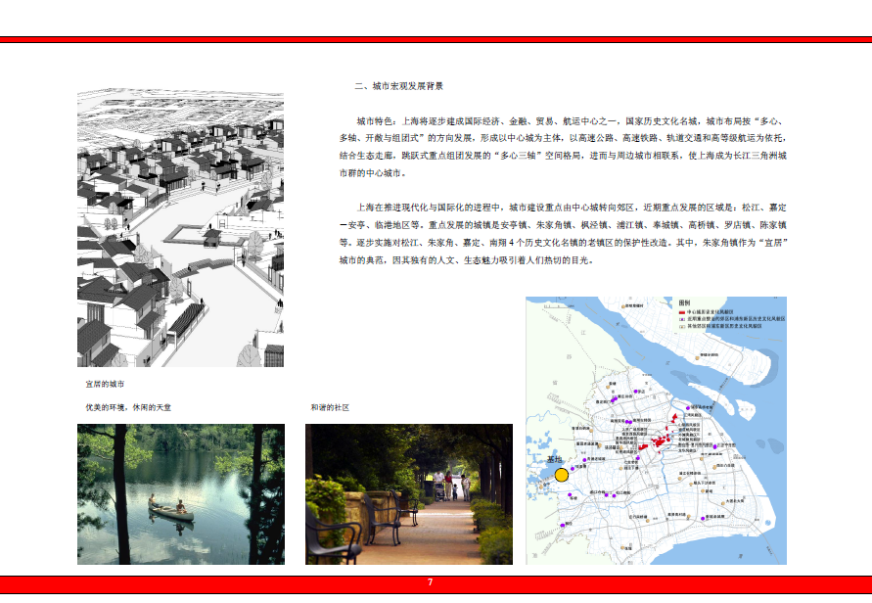Click the black-and-white aerial town rendering
The height and width of the screenshot is (603, 872).
[180, 227]
